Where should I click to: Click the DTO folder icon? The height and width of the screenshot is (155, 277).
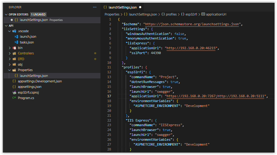[x=14, y=59]
